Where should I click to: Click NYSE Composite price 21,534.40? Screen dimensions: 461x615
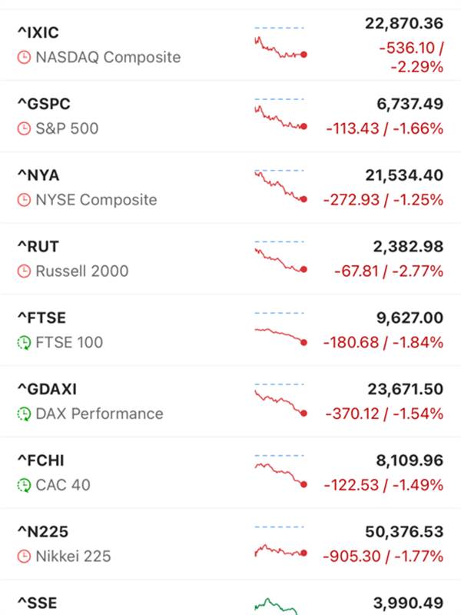[x=404, y=176]
